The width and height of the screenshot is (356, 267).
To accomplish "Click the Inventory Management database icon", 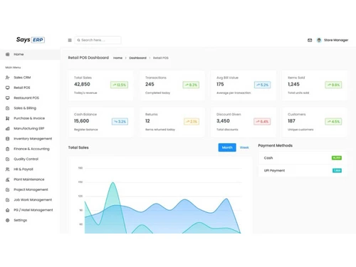I will pyautogui.click(x=8, y=139).
